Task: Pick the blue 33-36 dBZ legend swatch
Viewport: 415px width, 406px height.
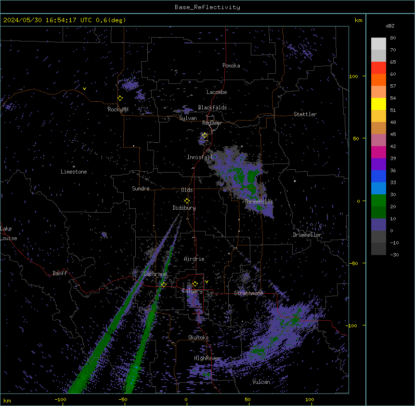Action: pos(378,176)
